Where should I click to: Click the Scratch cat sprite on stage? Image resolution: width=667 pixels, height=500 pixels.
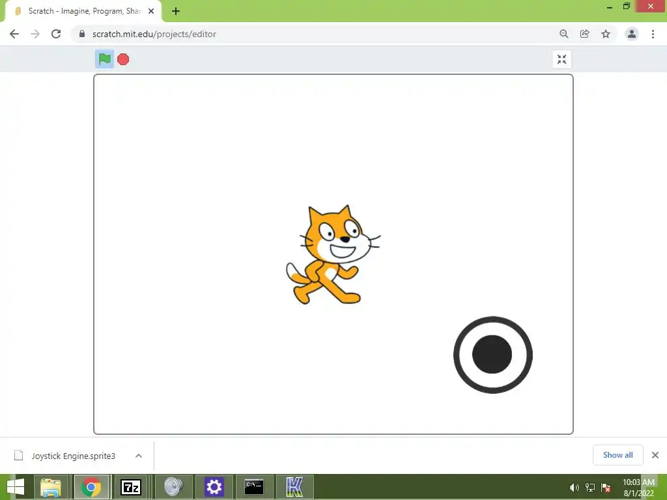coord(333,255)
